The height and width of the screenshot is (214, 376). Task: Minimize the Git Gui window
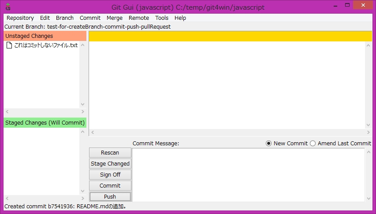(x=335, y=5)
